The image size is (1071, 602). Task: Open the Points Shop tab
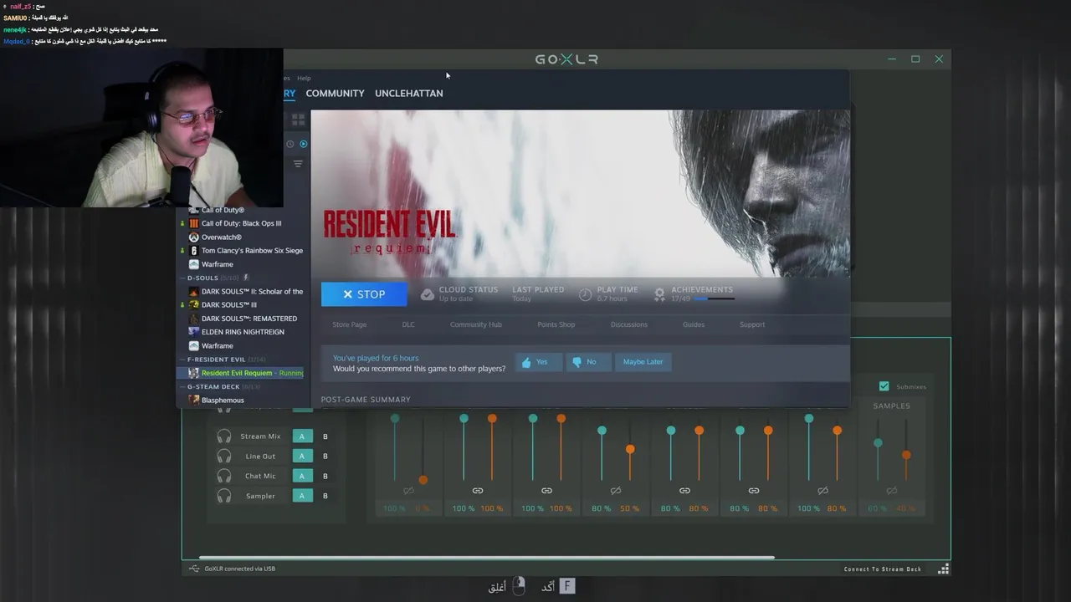click(x=556, y=324)
